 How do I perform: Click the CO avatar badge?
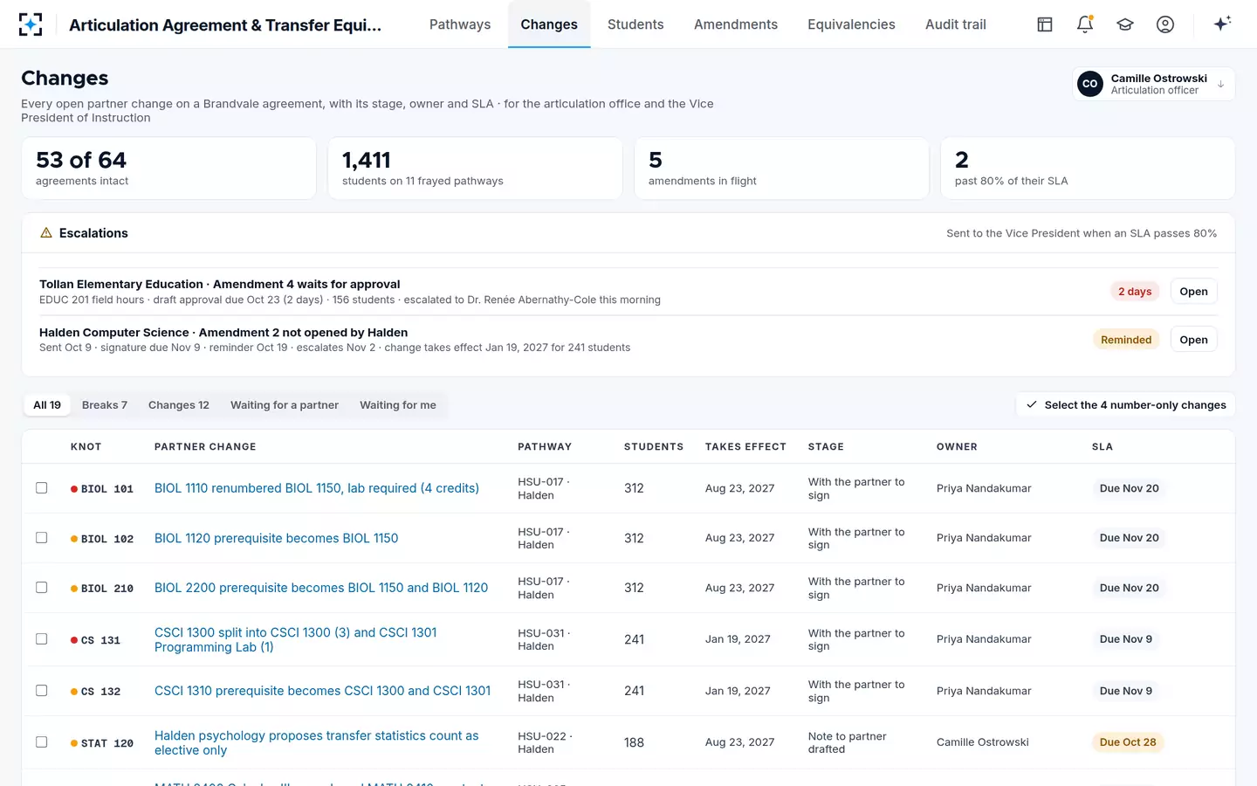pos(1090,84)
